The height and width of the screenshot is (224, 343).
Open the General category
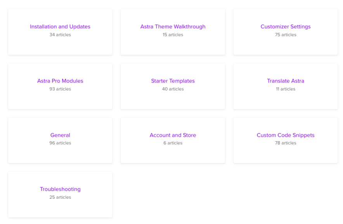pyautogui.click(x=60, y=135)
